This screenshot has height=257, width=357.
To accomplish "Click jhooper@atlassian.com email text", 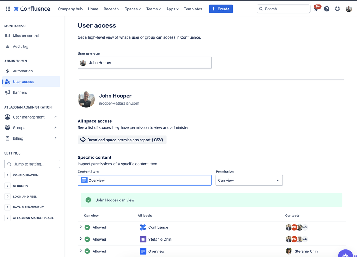I will (x=119, y=103).
